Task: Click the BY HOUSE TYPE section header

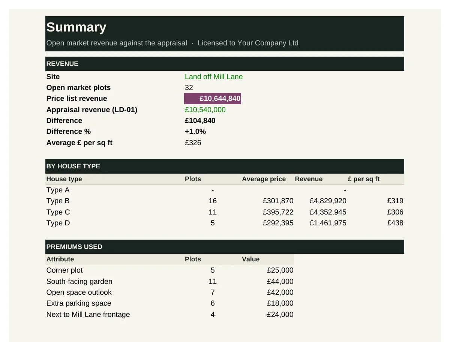Action: point(225,166)
